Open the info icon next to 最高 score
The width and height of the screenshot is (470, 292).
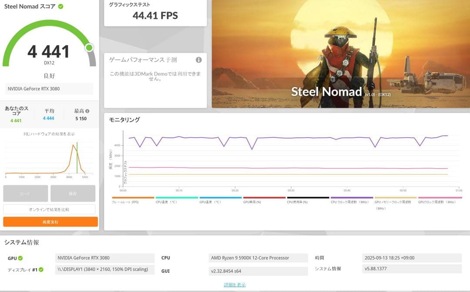pos(87,111)
